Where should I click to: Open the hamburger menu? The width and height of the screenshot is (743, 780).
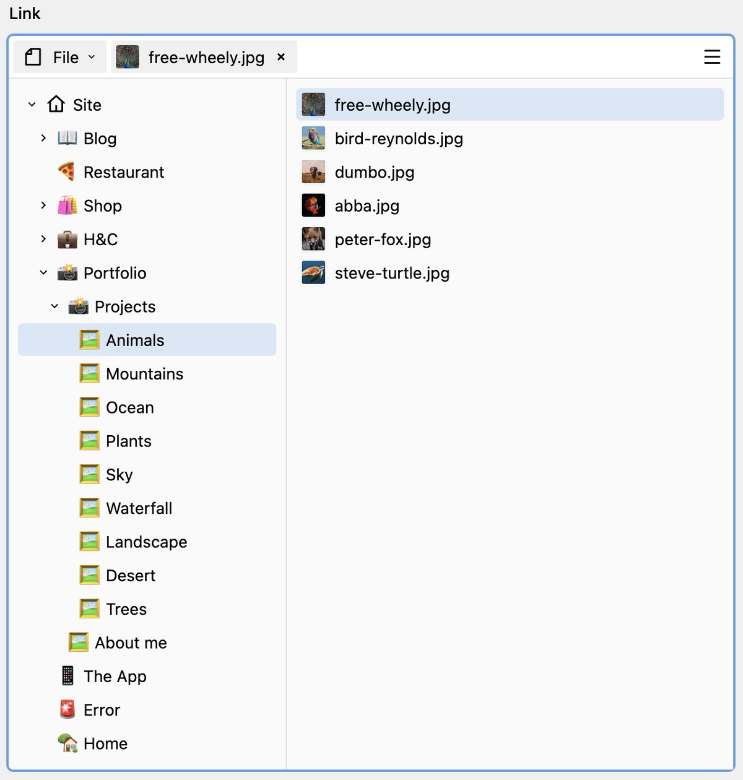click(712, 57)
